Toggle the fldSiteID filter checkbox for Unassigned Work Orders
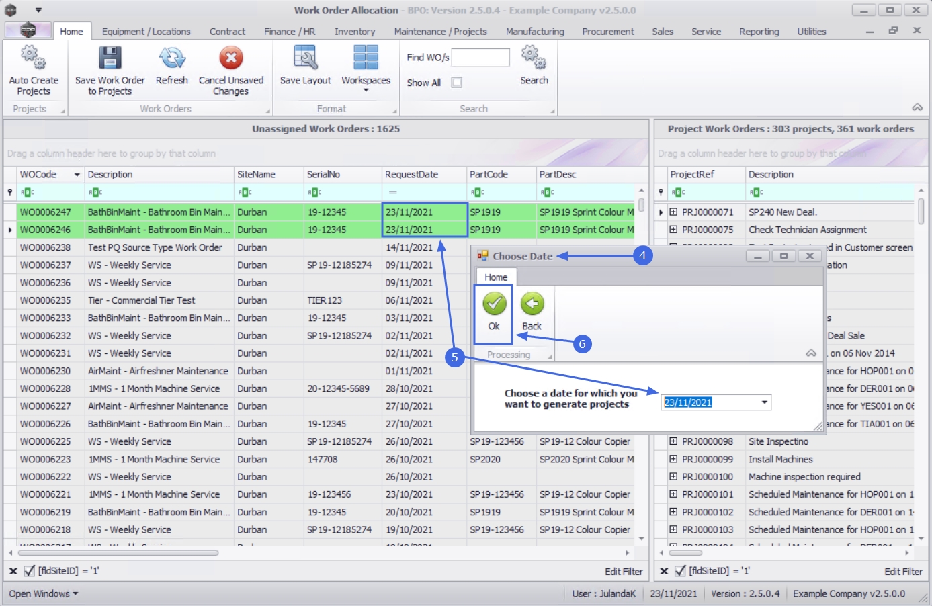 coord(29,571)
